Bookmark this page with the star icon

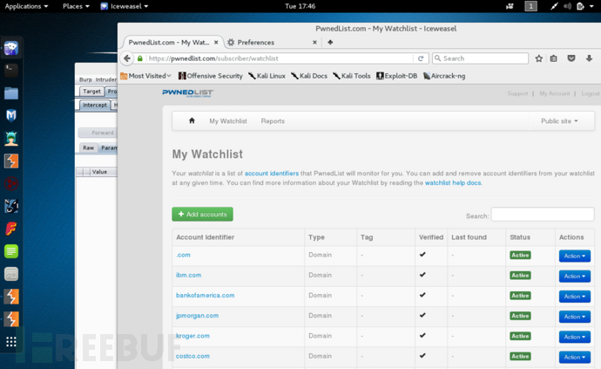tap(539, 58)
